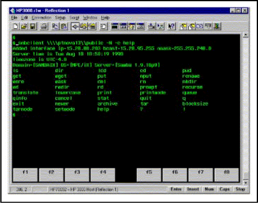
Task: Click the HP3000 Reflection 1 window title
Action: pos(42,11)
